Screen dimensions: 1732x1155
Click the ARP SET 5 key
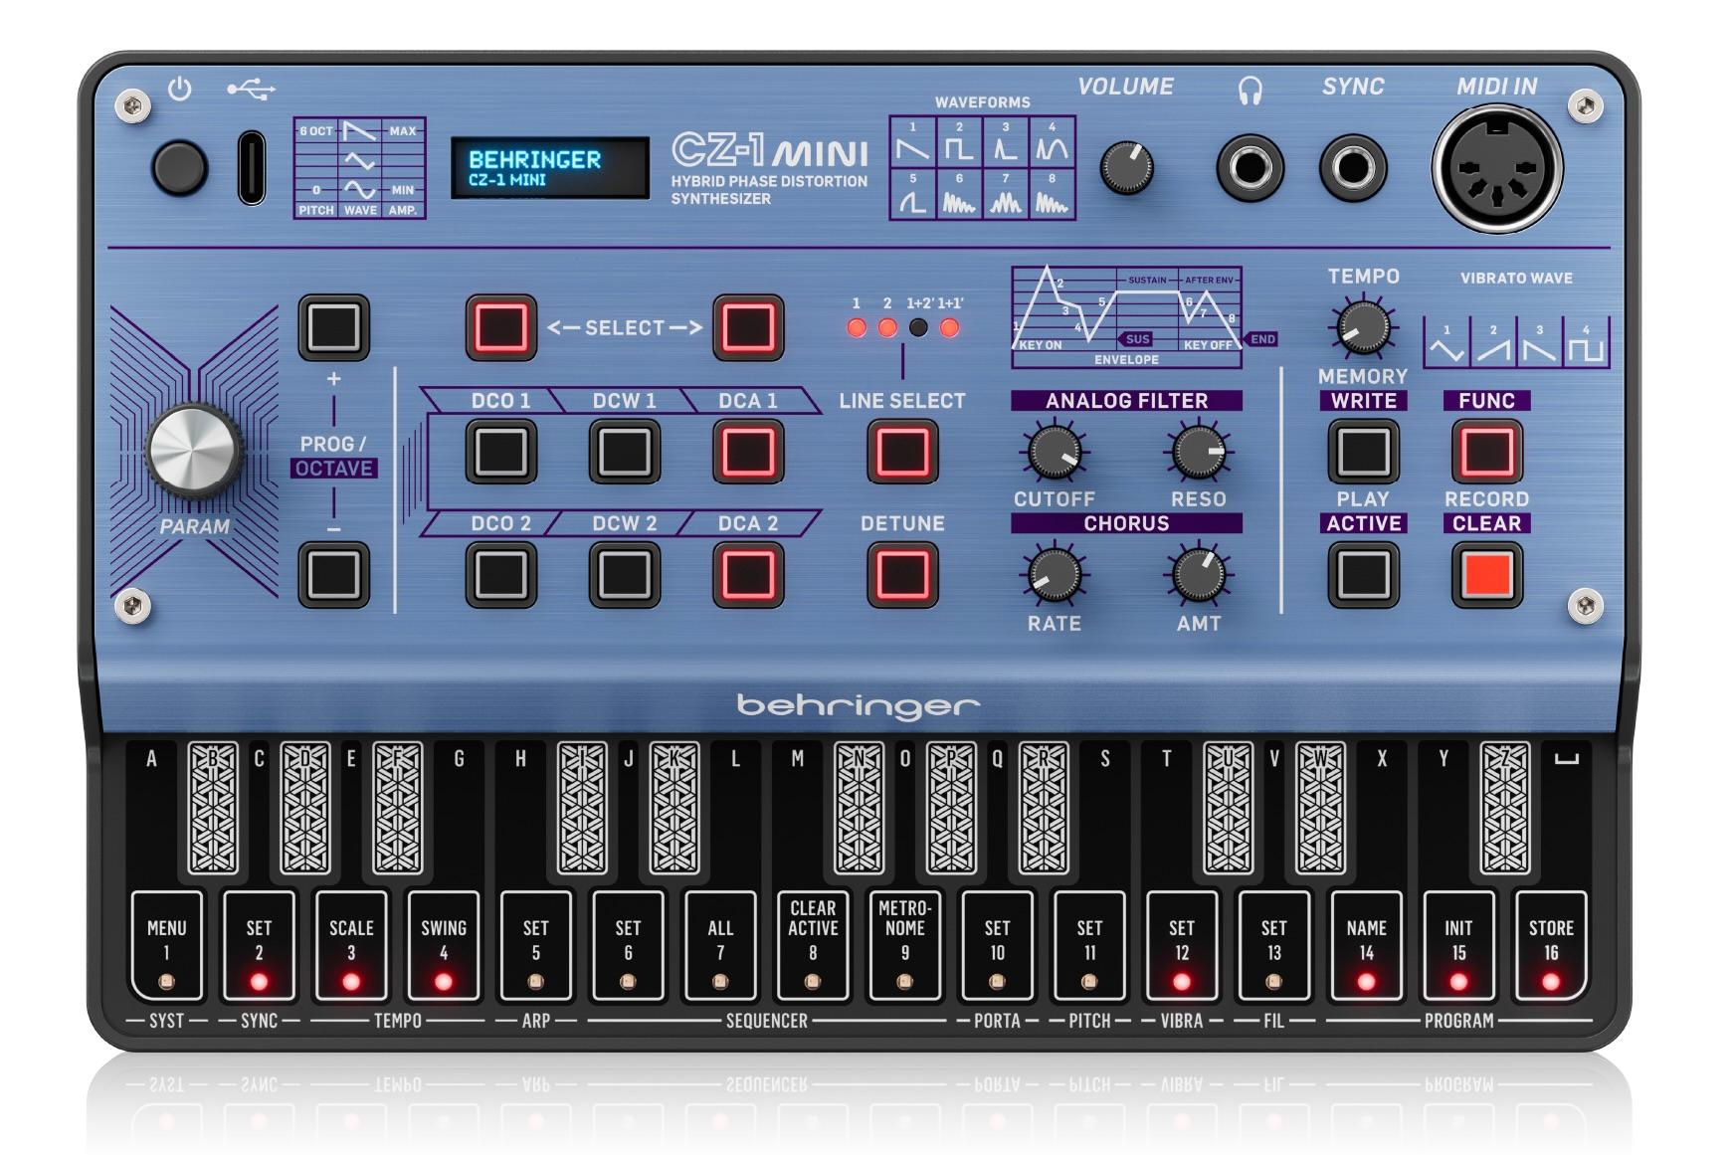(x=535, y=945)
